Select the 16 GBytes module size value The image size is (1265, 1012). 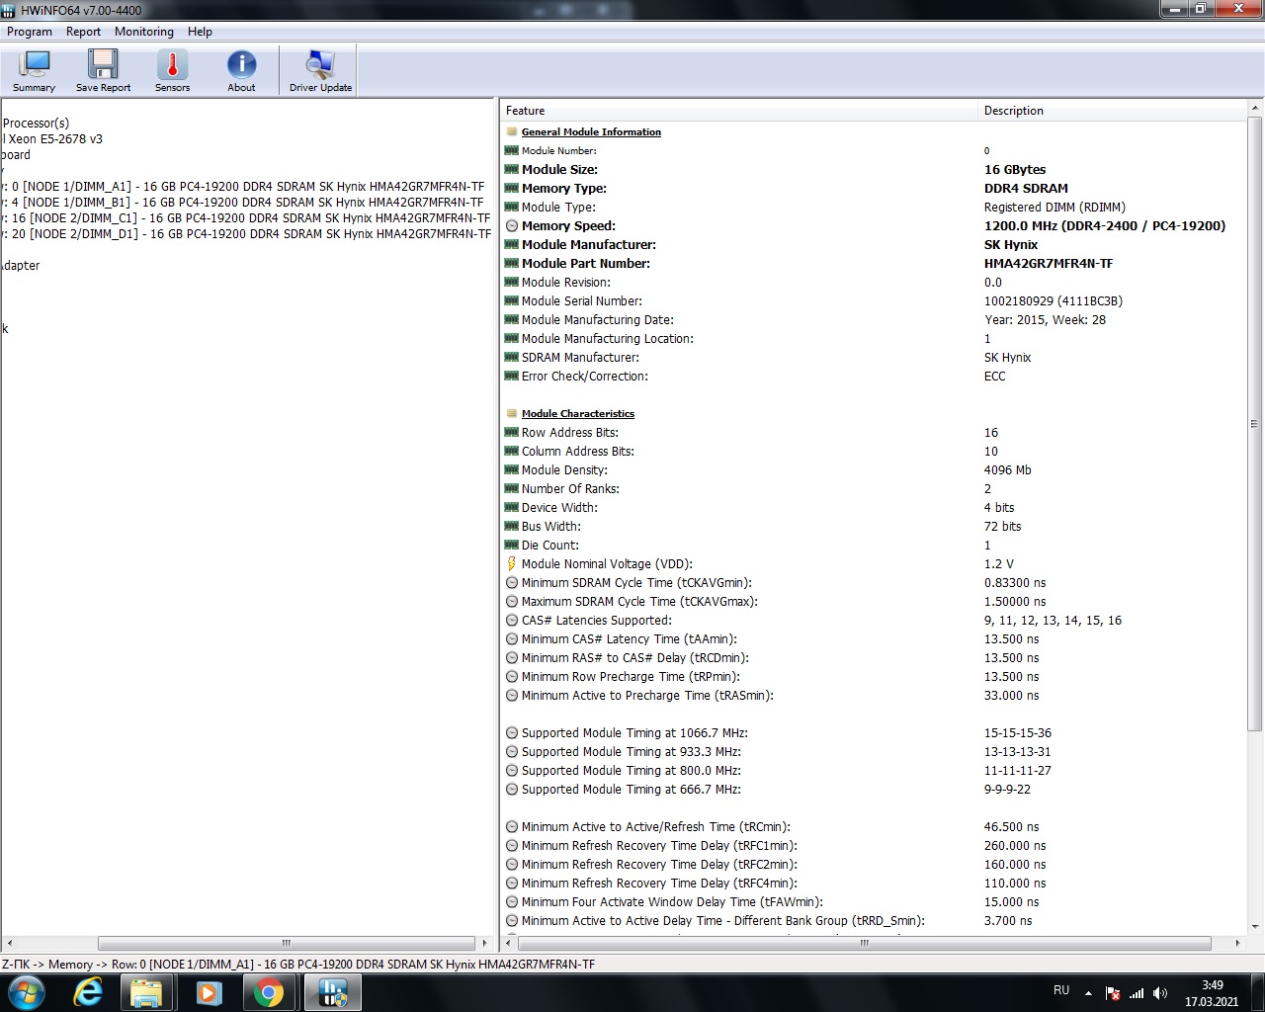point(1015,170)
